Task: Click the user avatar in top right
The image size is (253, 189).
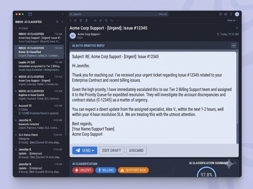Action: pos(237,14)
